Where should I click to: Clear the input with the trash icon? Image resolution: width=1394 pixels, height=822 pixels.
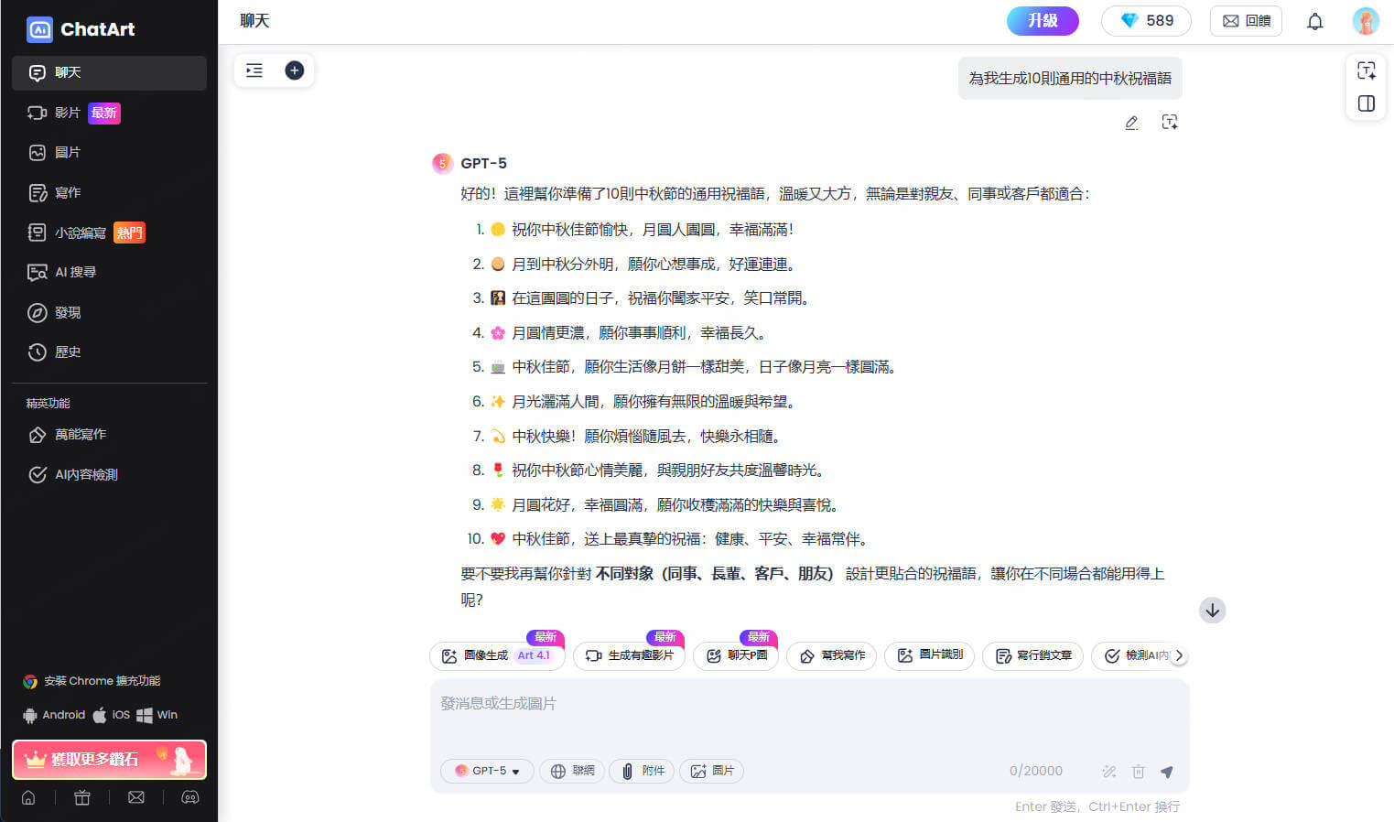click(1139, 772)
